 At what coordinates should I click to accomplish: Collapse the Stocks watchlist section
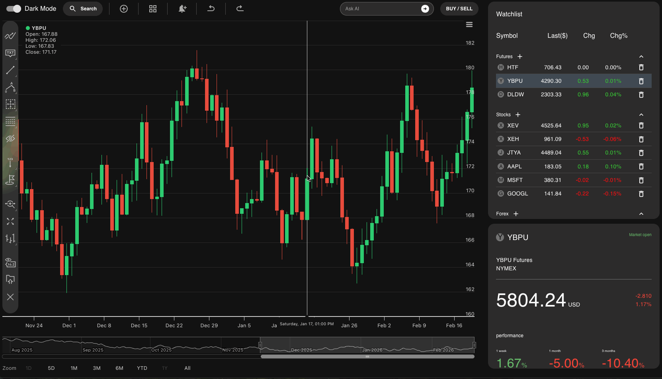point(641,115)
